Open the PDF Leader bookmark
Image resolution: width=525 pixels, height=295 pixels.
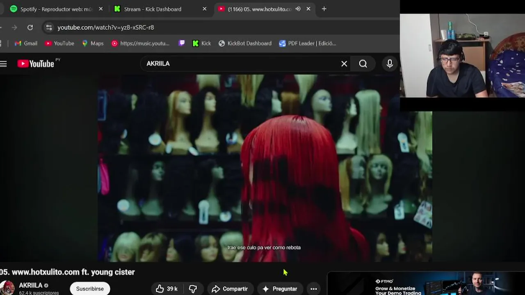point(307,43)
